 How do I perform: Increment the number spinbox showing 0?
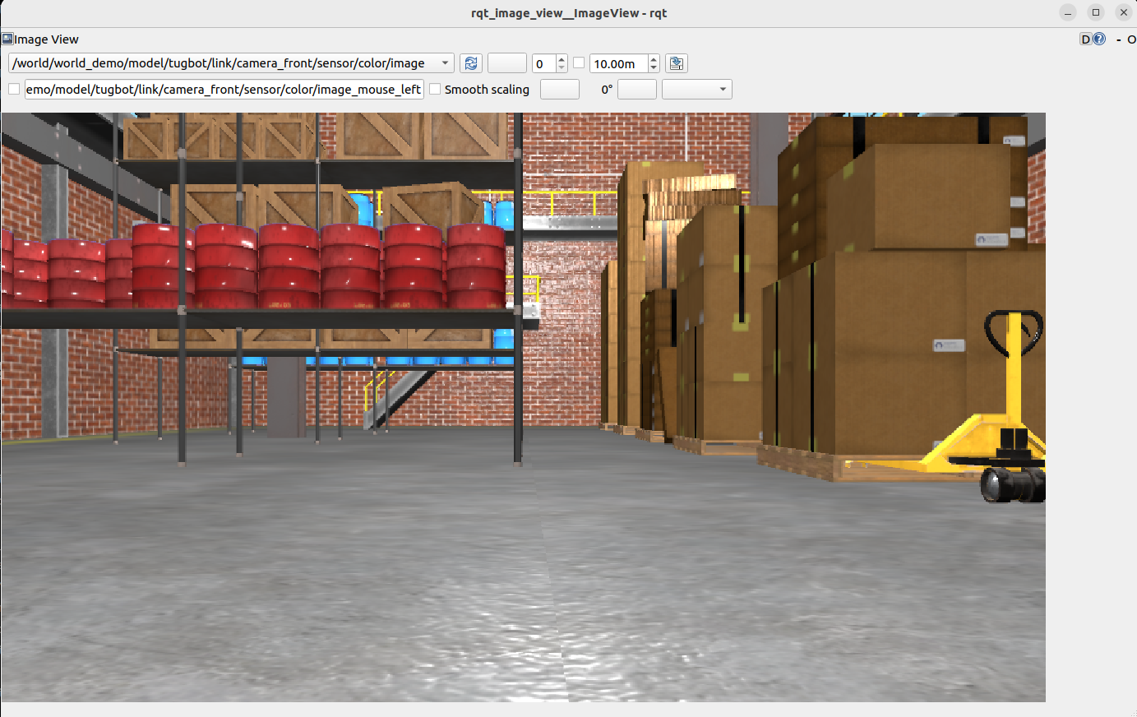click(562, 59)
